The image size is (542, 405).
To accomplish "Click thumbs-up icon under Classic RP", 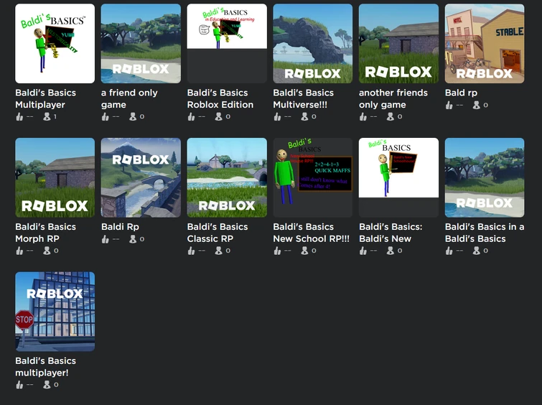I will point(191,251).
